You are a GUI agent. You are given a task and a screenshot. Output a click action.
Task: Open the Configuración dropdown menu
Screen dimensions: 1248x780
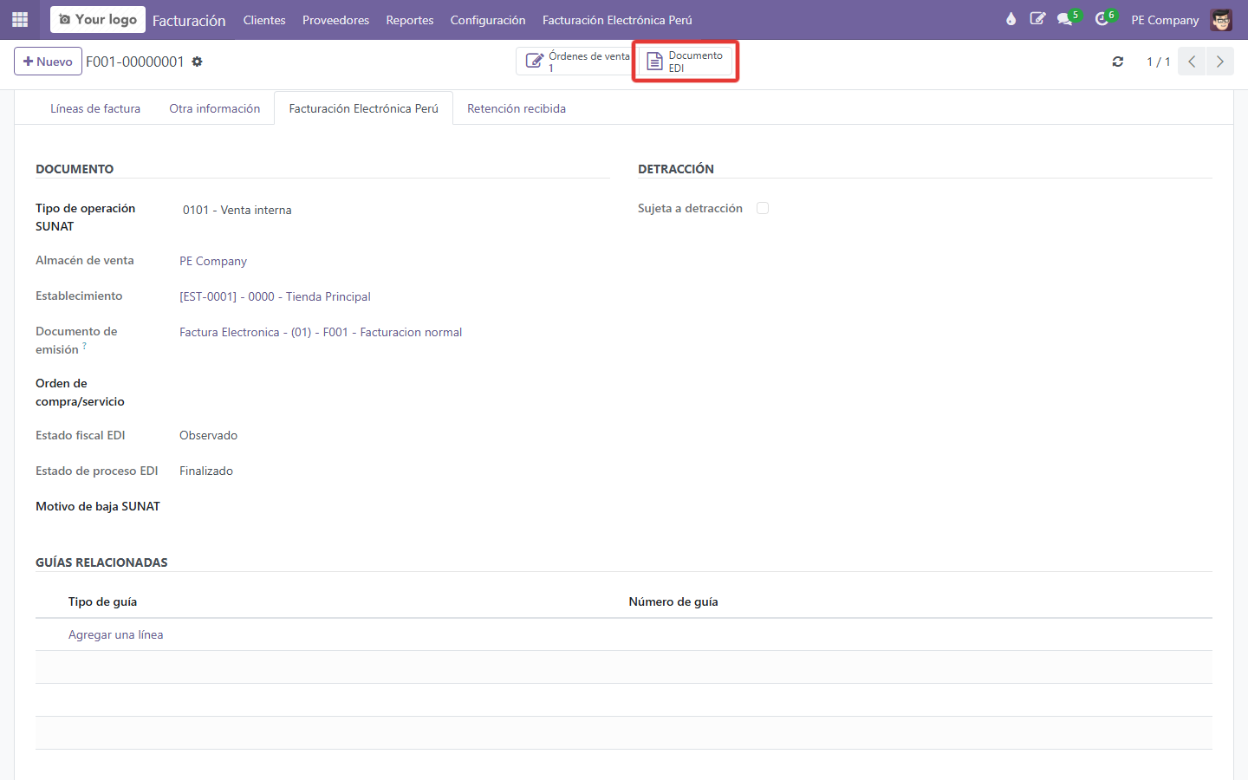pos(488,20)
